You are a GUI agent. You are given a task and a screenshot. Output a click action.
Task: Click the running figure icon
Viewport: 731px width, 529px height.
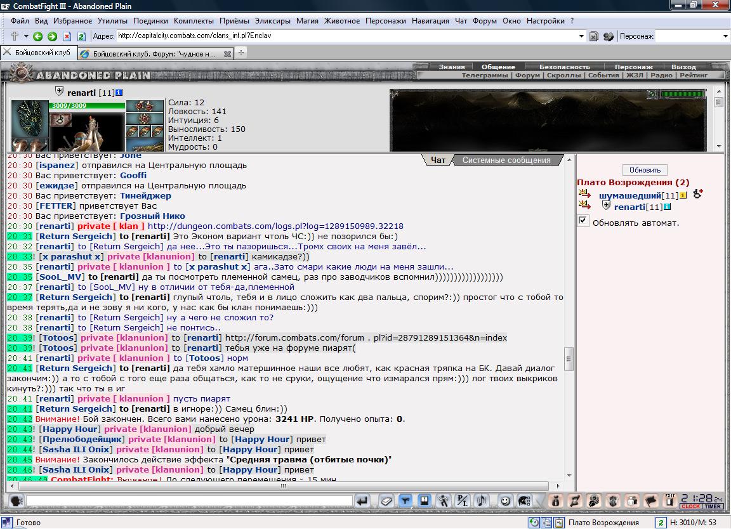(443, 501)
